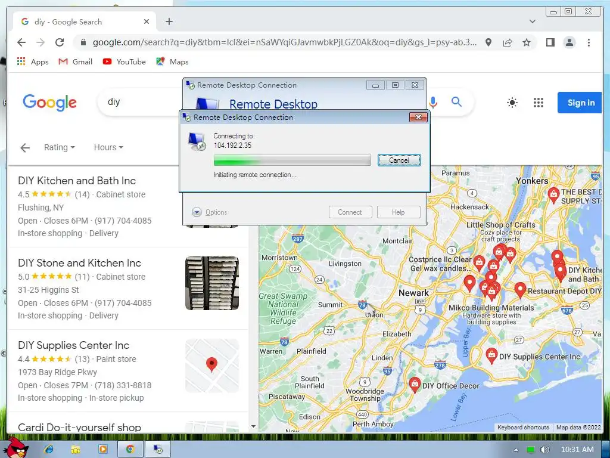Open File Explorer from taskbar
The image size is (610, 458).
76,450
